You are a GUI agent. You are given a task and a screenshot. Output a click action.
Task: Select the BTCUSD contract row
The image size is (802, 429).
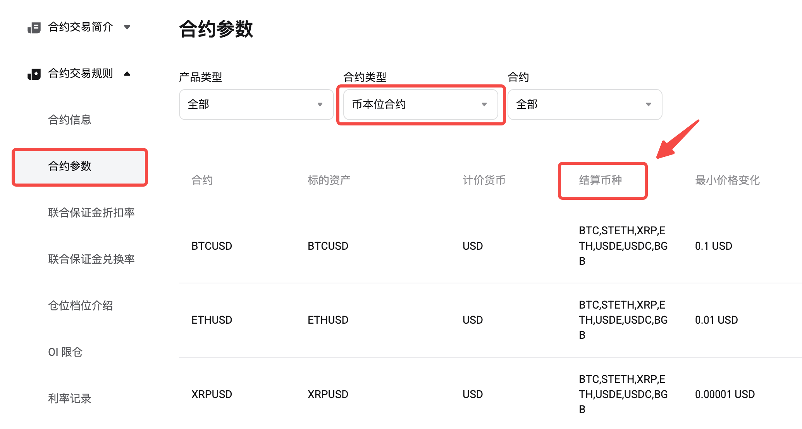[x=212, y=245]
